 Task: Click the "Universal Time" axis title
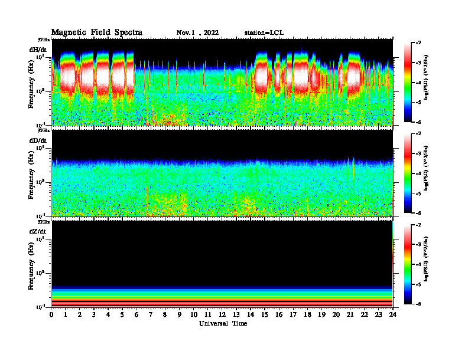(x=223, y=323)
